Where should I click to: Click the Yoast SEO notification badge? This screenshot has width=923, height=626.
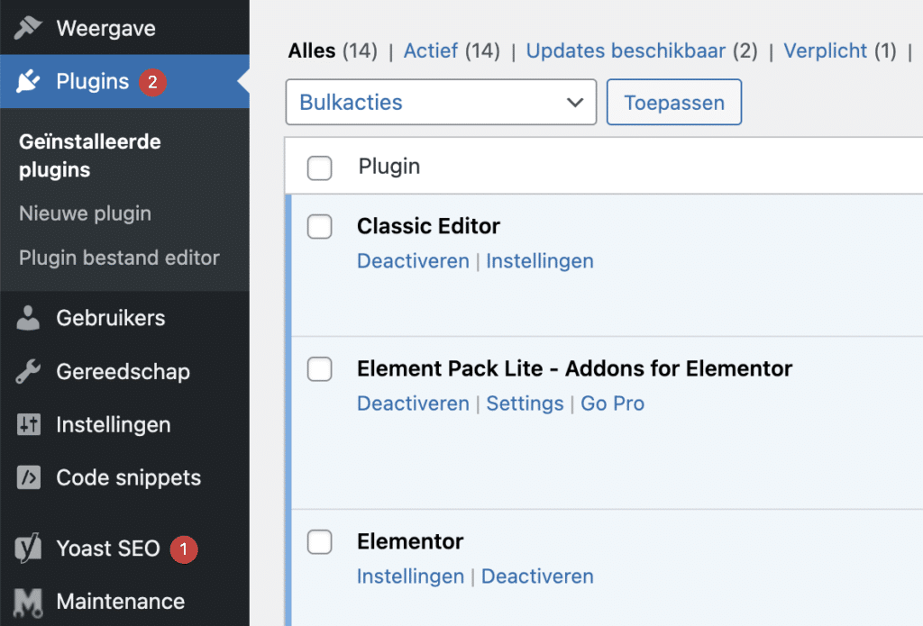coord(184,549)
